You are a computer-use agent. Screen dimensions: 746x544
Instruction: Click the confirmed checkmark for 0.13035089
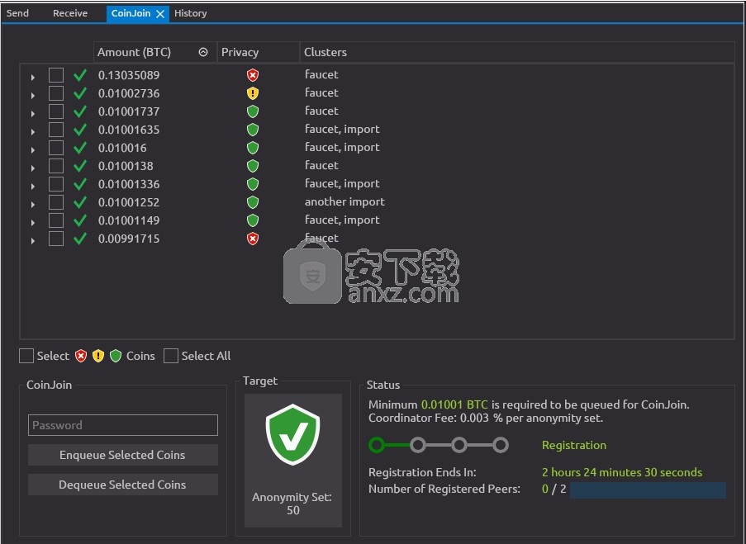click(80, 75)
